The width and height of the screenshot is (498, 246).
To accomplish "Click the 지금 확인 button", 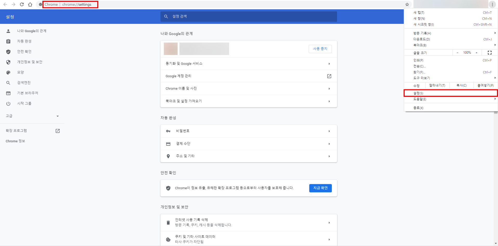I will click(x=320, y=188).
